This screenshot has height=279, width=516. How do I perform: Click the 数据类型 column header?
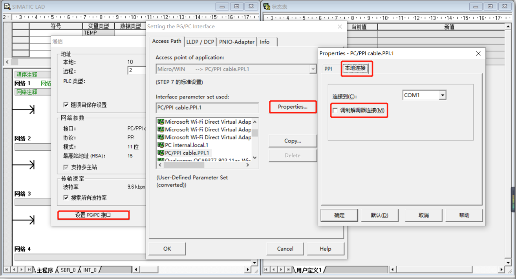tap(130, 26)
